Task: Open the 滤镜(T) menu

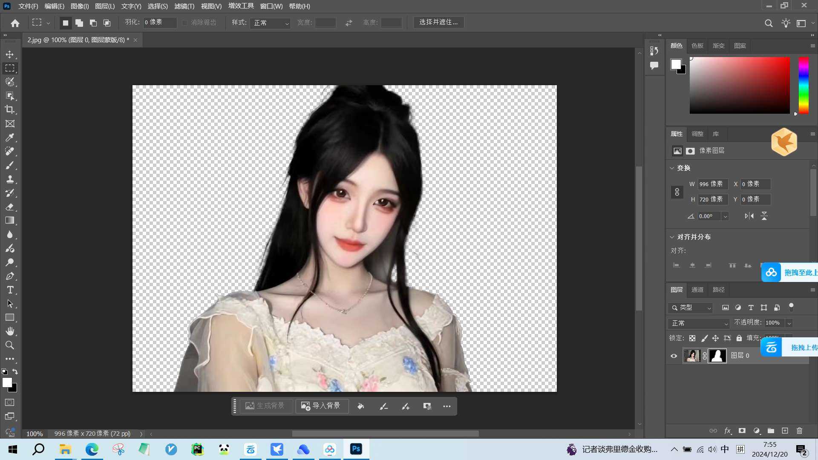Action: [x=184, y=6]
